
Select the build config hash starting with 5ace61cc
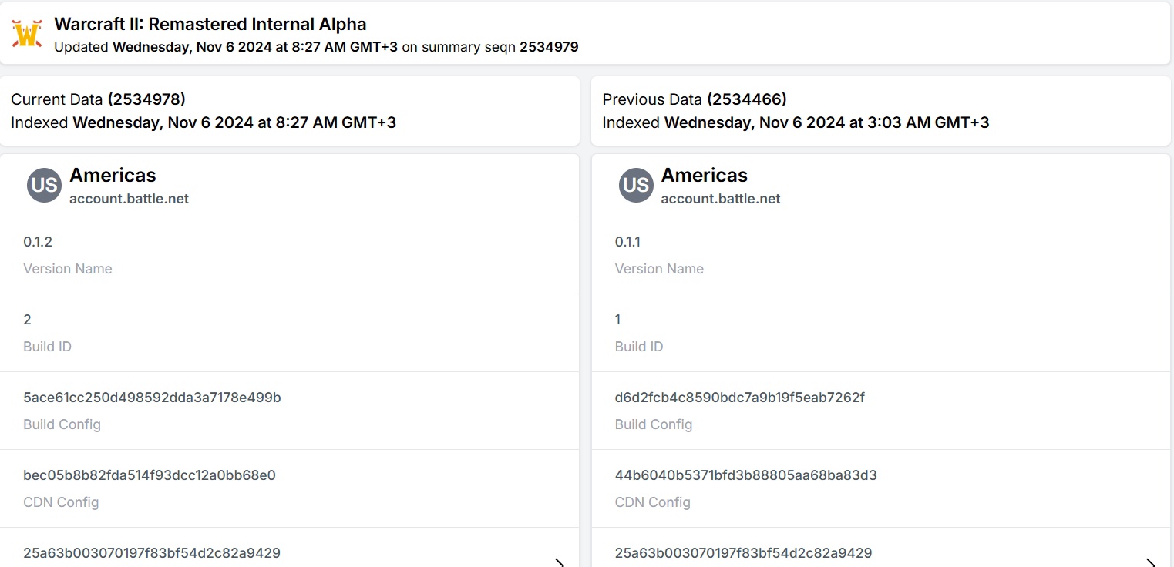tap(152, 398)
